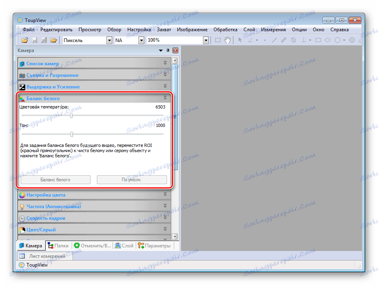Open the NA magnification dropdown
The height and width of the screenshot is (285, 378).
(x=141, y=40)
